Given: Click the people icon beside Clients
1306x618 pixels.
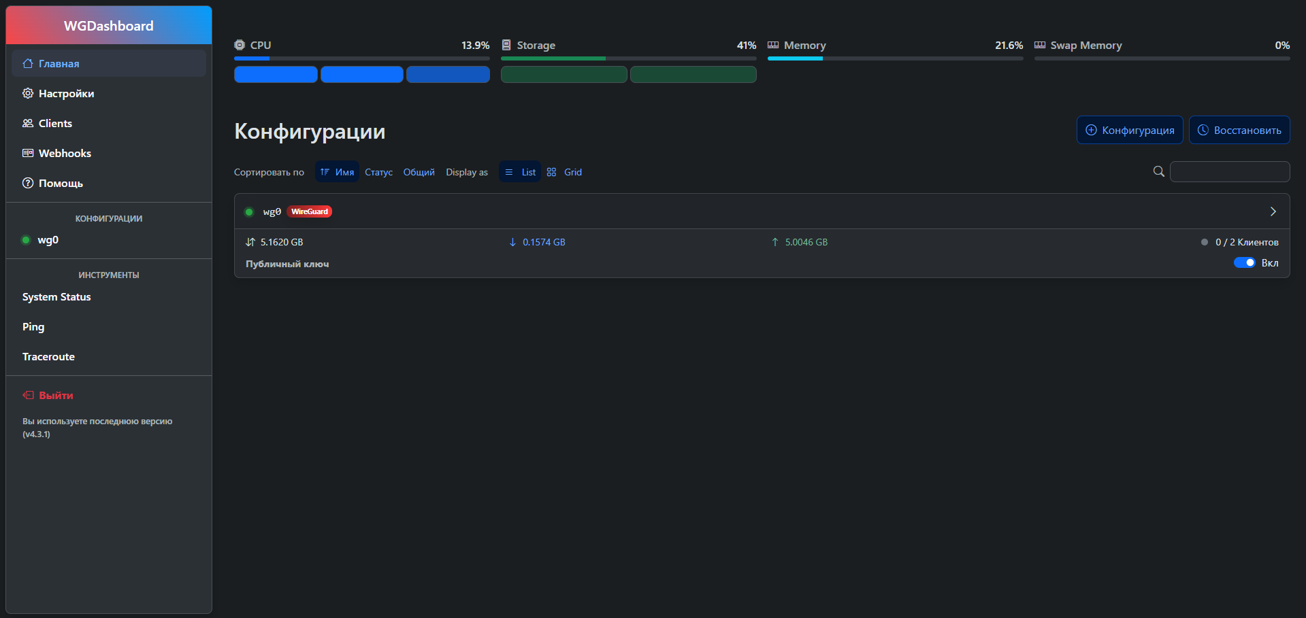Looking at the screenshot, I should [x=28, y=123].
